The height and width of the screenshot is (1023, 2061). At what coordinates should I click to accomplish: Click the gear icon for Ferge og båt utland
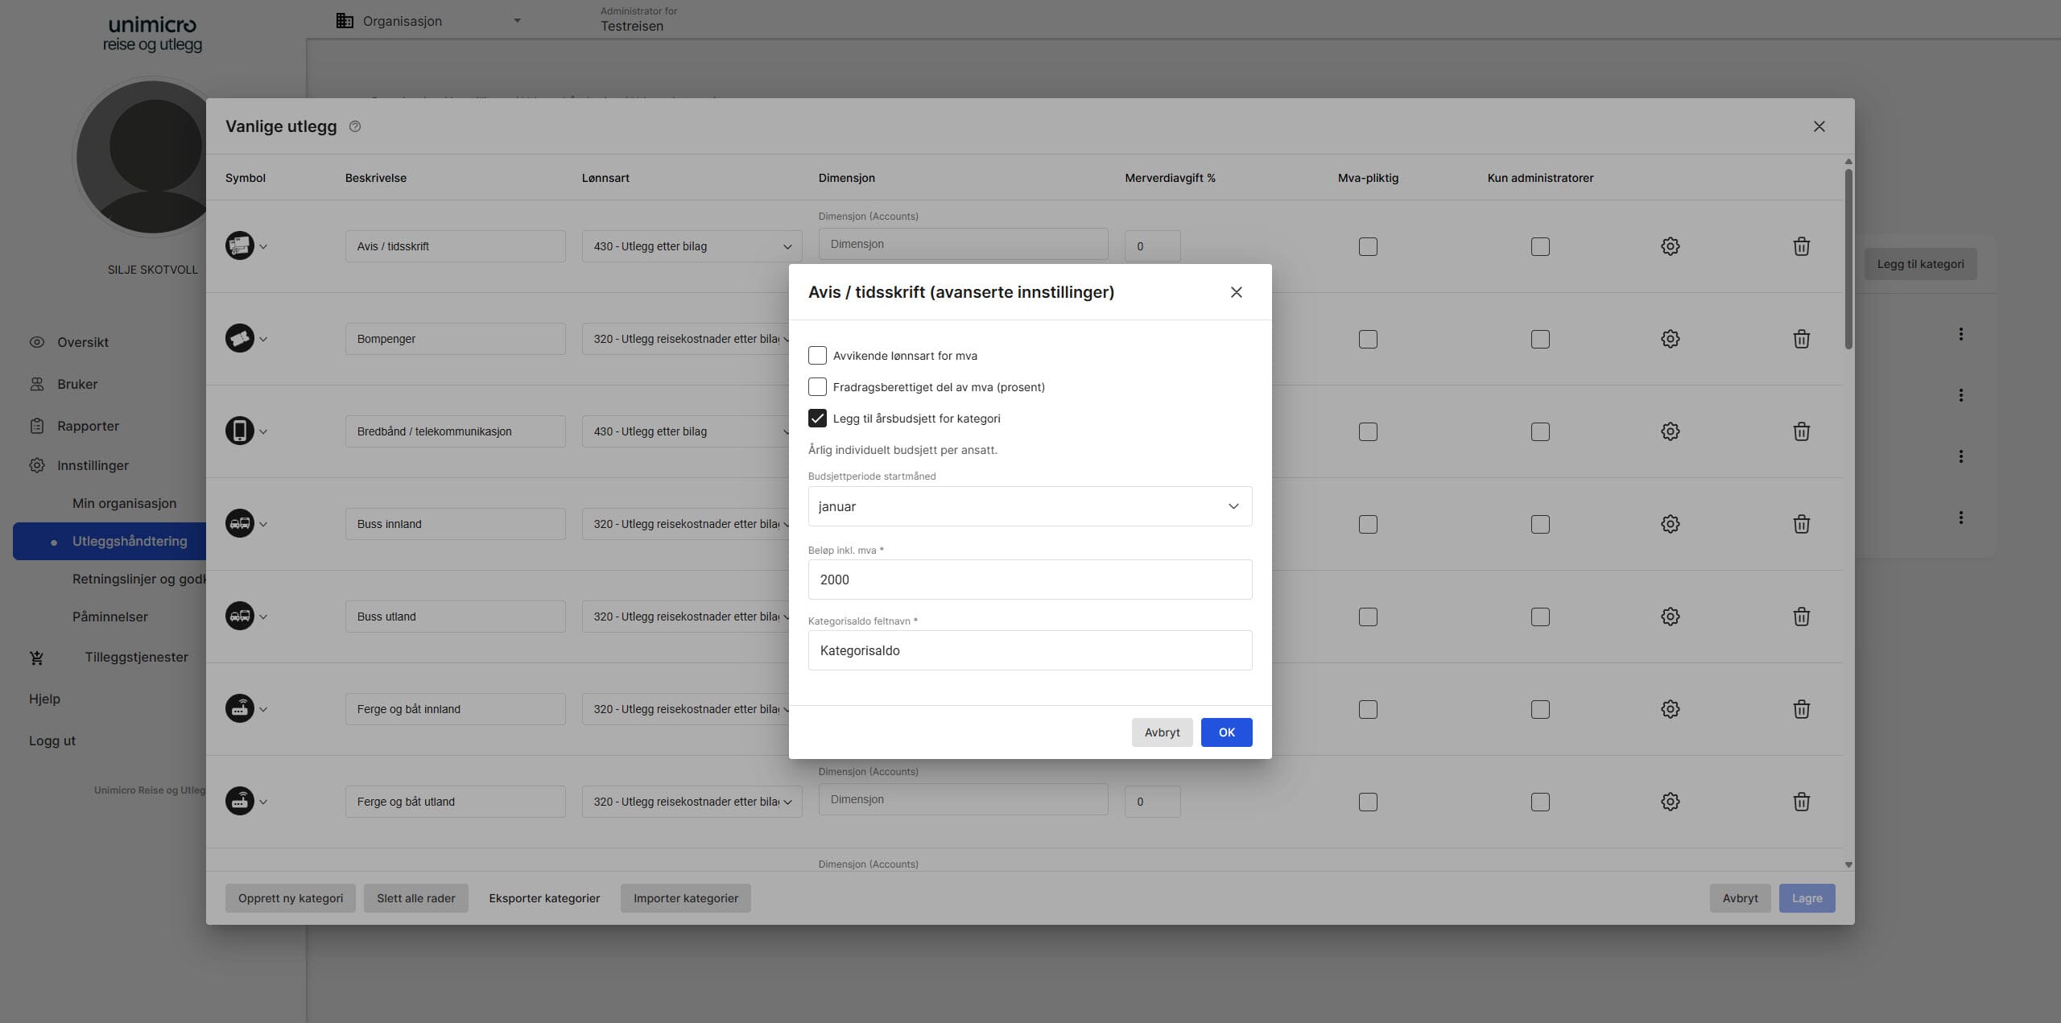1670,802
